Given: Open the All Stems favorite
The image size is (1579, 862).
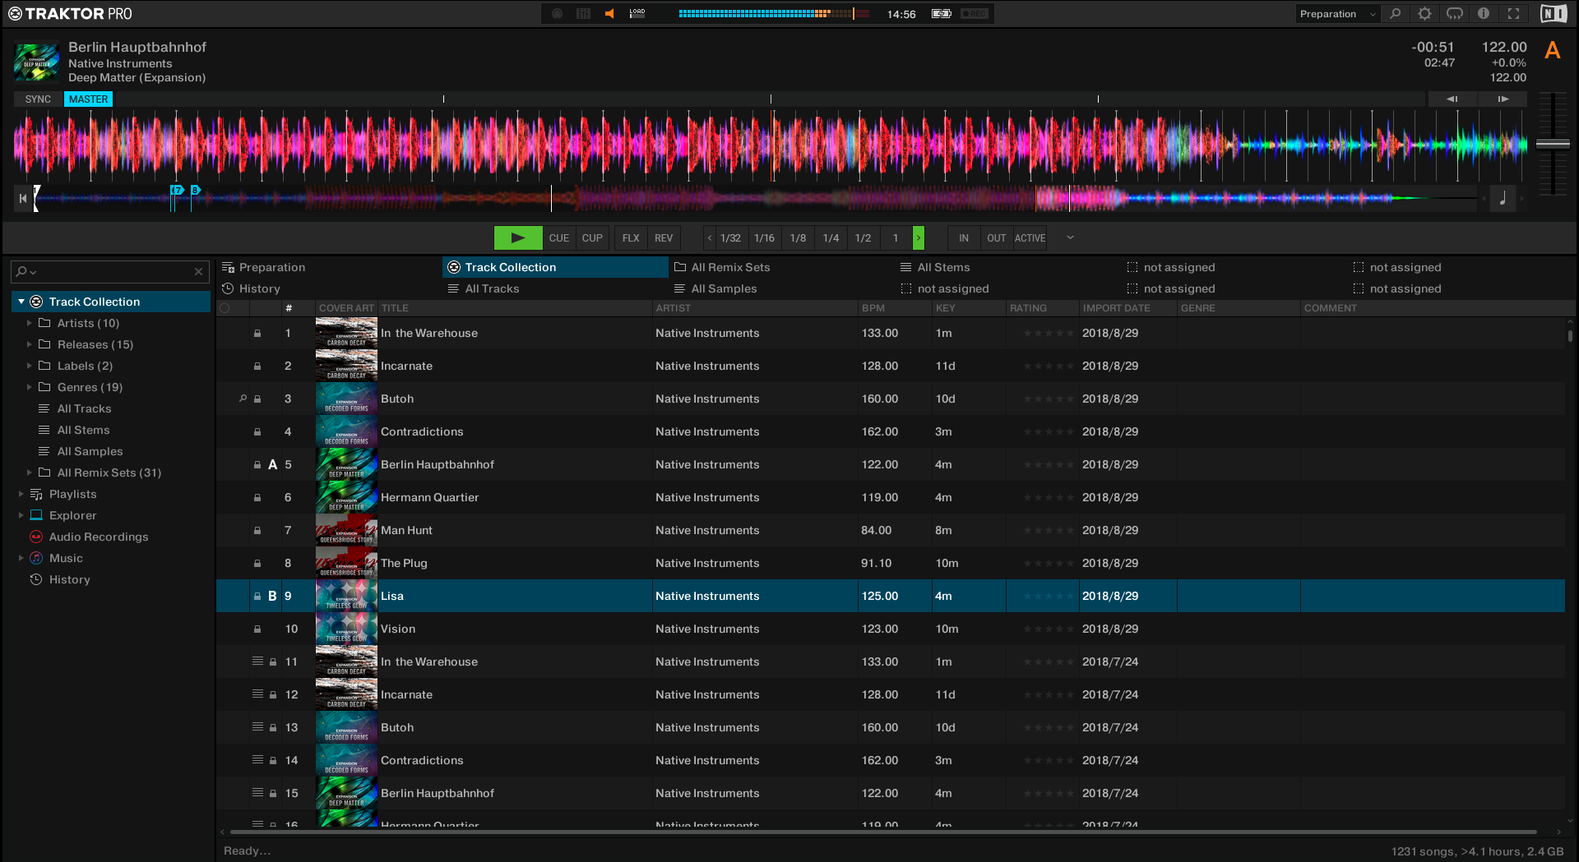Looking at the screenshot, I should 1007,267.
